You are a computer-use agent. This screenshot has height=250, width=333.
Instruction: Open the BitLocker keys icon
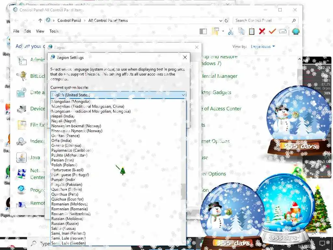[21, 76]
